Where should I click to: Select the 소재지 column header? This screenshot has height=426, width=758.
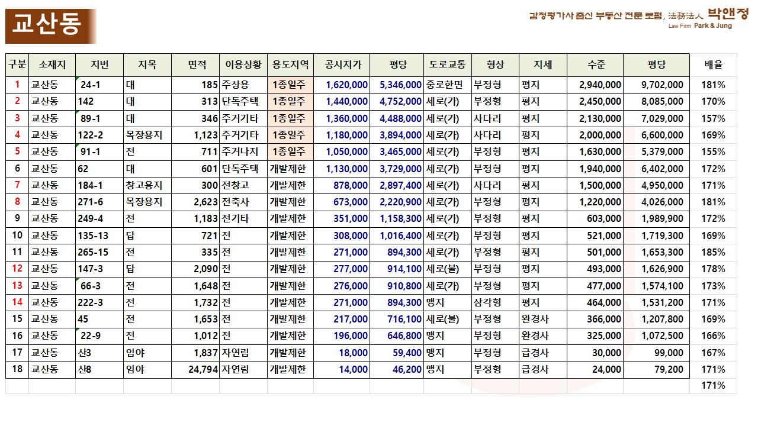(x=52, y=65)
